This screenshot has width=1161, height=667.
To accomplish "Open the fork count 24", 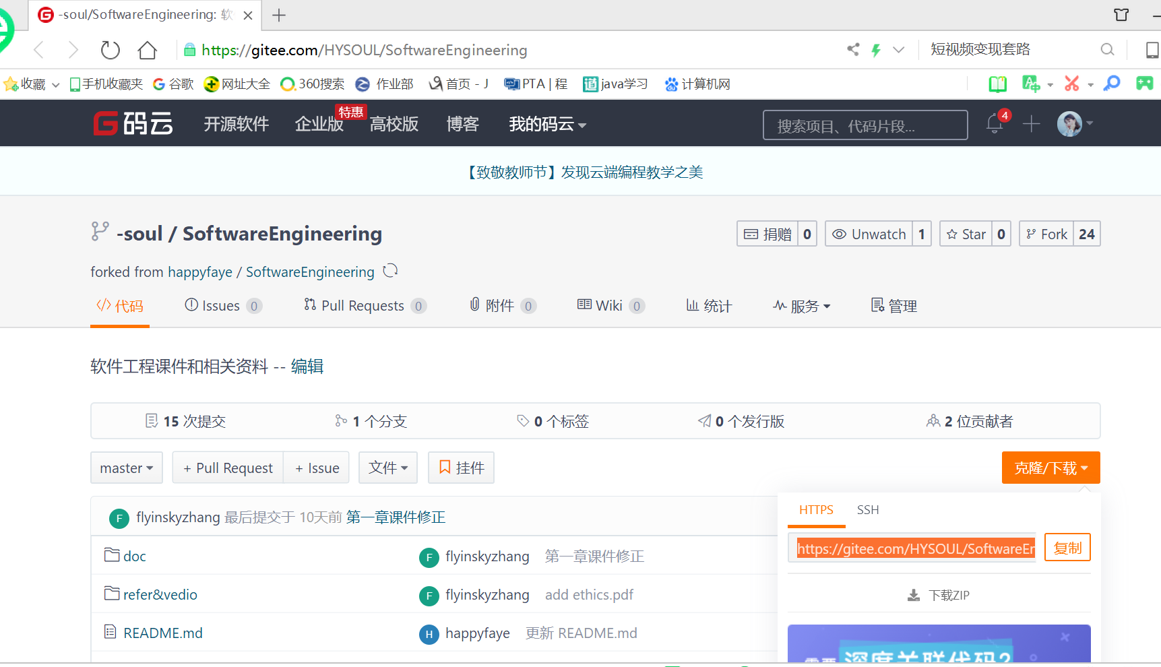I will (1087, 234).
